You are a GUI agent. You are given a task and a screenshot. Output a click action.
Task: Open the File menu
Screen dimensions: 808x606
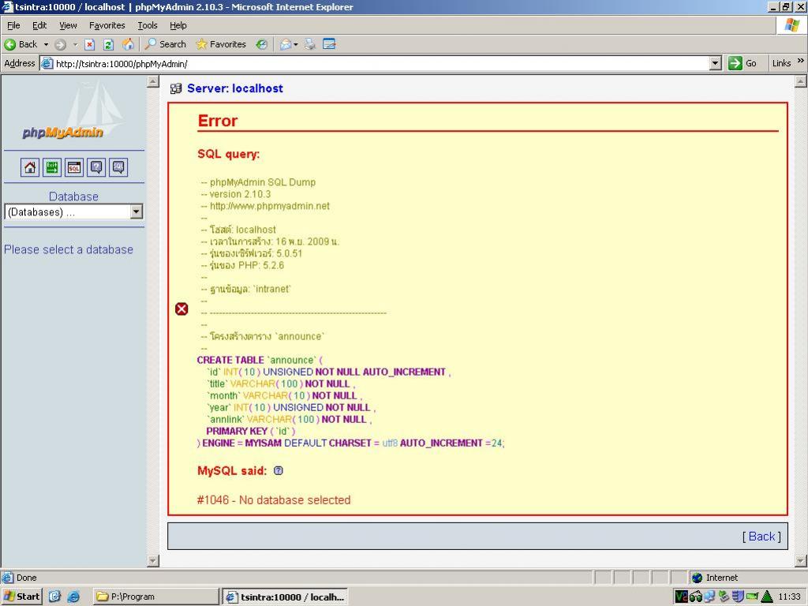tap(14, 25)
